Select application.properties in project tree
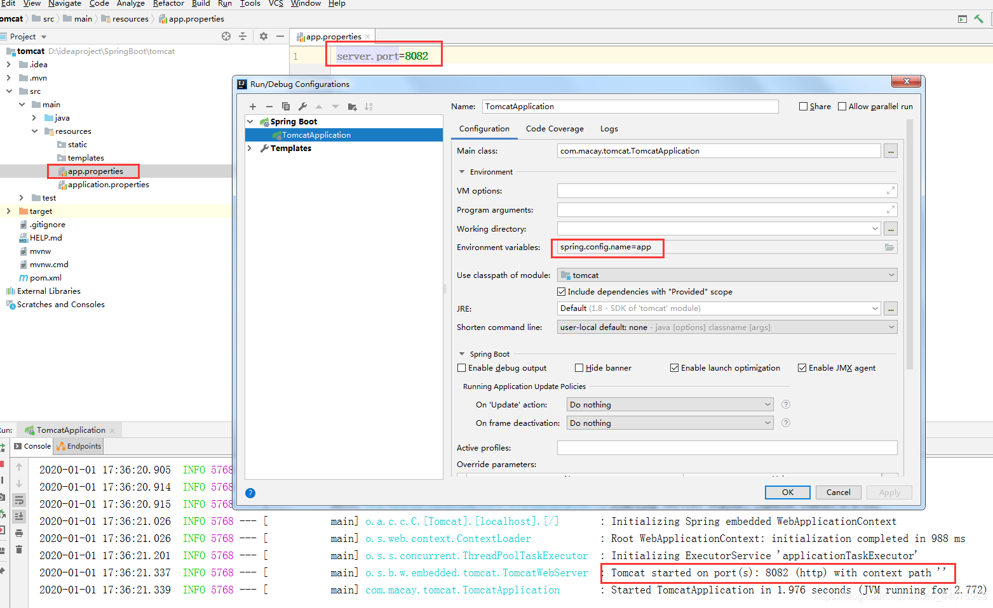The image size is (993, 608). (x=108, y=185)
